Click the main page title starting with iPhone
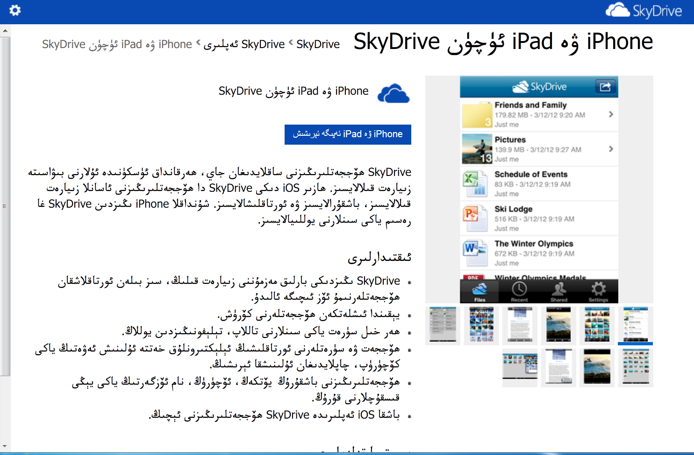 point(503,42)
